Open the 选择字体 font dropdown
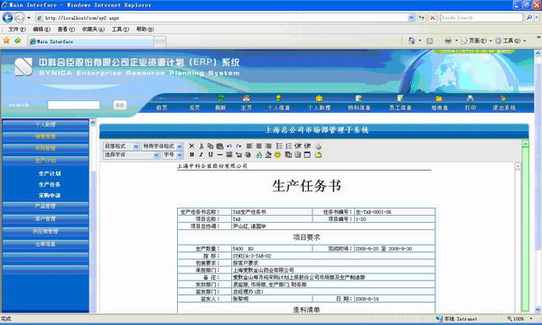Viewport: 542px width, 325px height. click(131, 155)
